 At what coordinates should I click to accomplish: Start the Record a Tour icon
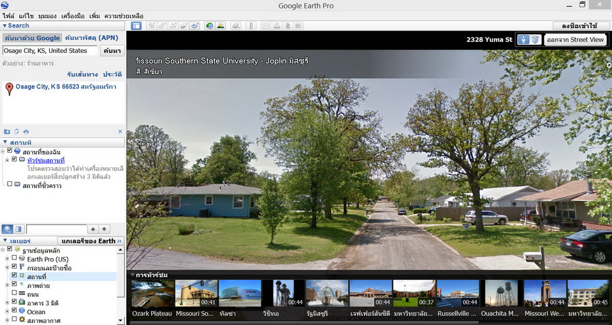195,25
